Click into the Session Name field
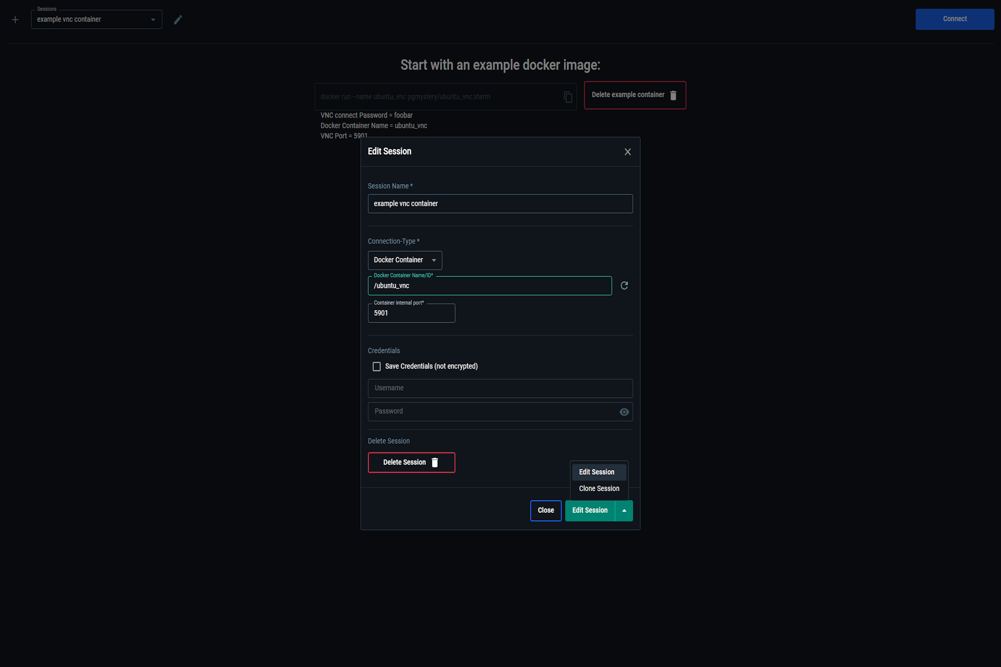The width and height of the screenshot is (1001, 667). (500, 204)
